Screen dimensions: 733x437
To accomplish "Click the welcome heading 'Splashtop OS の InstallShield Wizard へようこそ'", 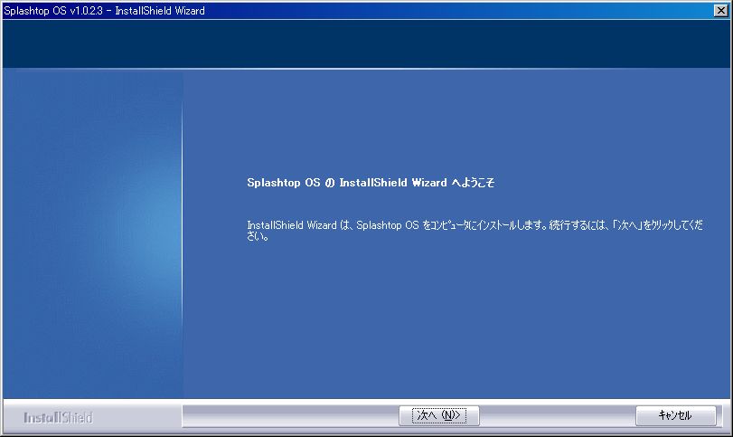I will (371, 183).
